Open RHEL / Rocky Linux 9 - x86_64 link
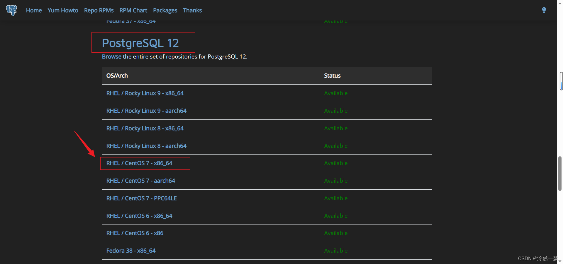 [x=145, y=93]
